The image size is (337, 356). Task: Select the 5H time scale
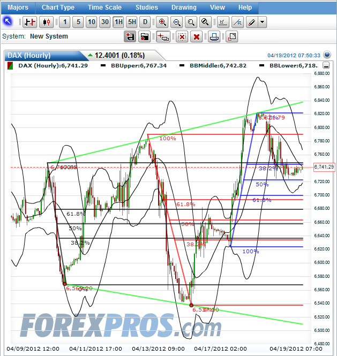point(132,22)
